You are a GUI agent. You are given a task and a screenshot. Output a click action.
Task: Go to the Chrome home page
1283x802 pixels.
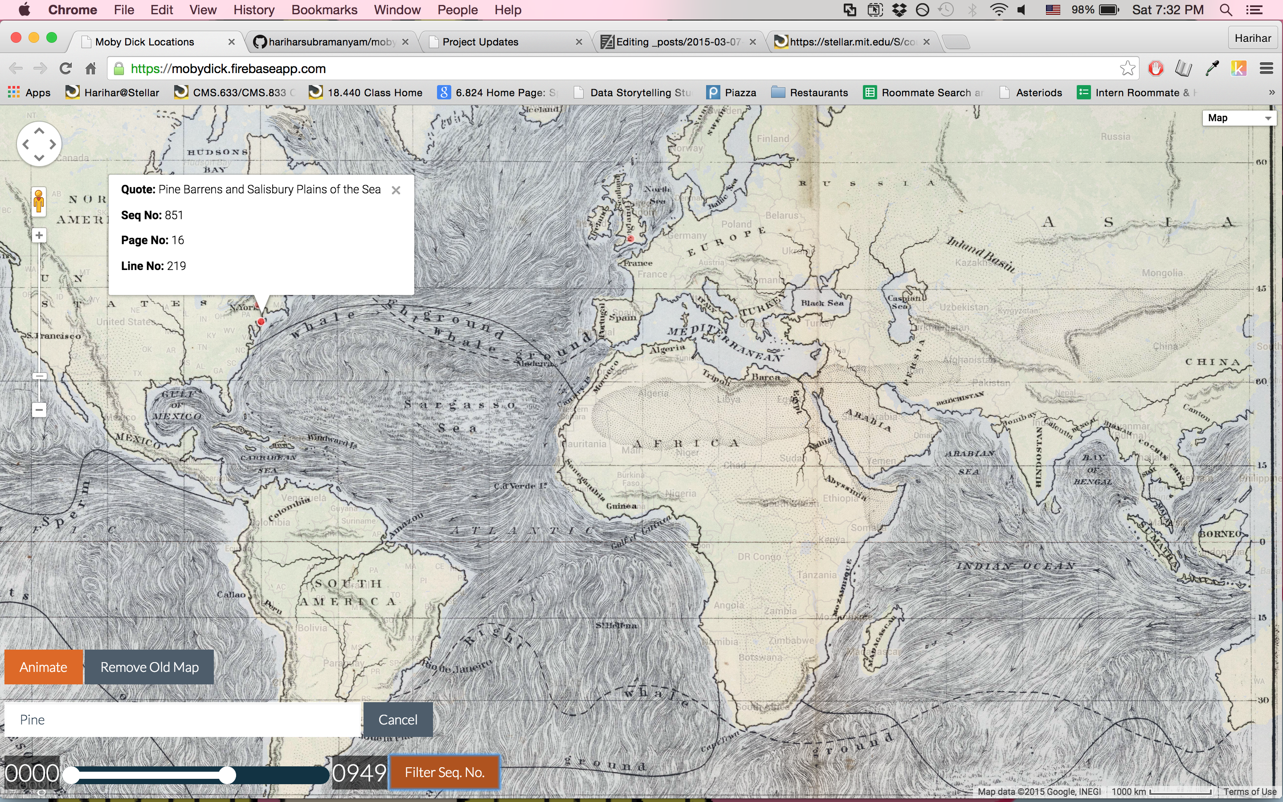tap(91, 69)
